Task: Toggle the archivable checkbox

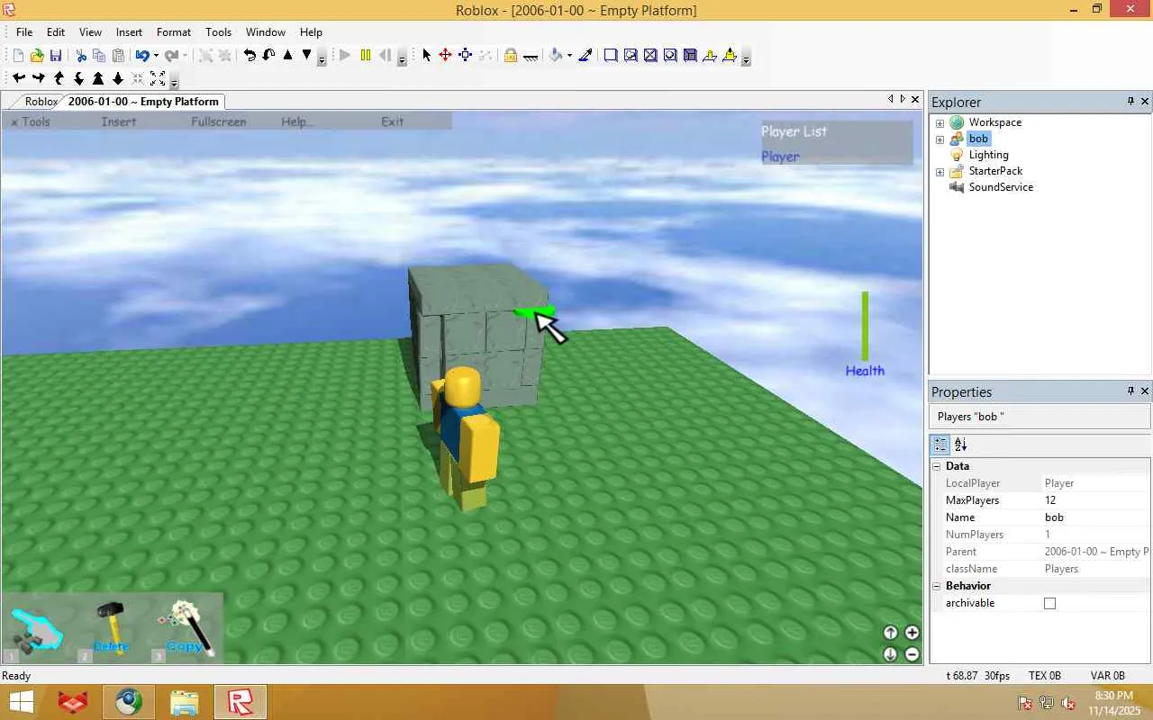Action: point(1049,603)
